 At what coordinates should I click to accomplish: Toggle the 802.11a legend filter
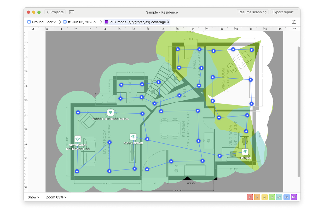coord(250,197)
